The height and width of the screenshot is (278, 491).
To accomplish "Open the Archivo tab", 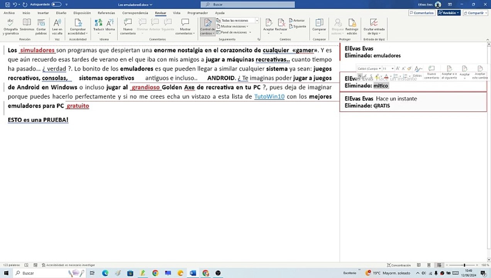I will coord(9,13).
